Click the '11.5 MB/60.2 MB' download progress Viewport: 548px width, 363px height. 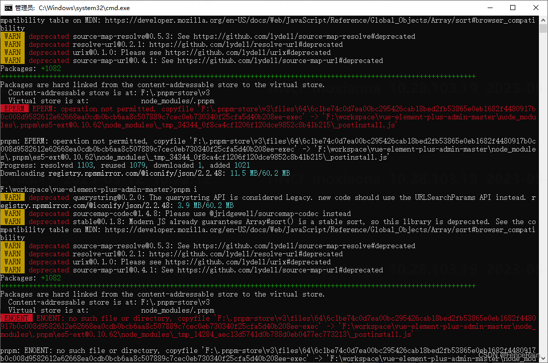(260, 173)
